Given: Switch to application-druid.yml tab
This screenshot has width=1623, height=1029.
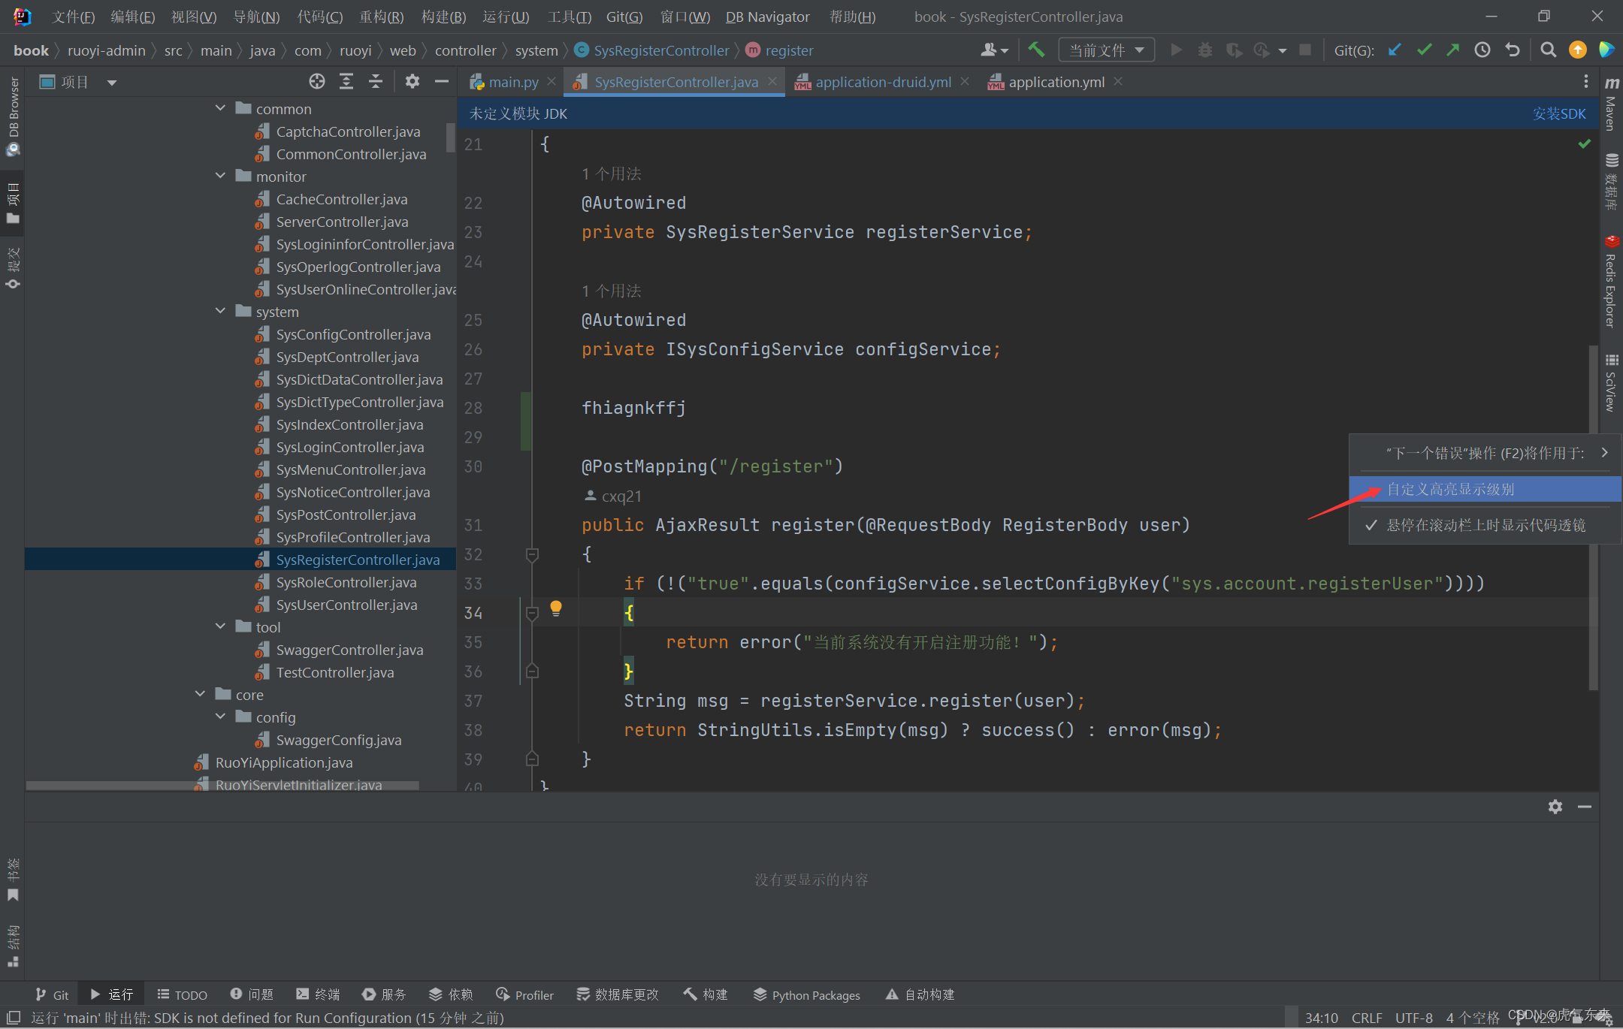Looking at the screenshot, I should 882,82.
